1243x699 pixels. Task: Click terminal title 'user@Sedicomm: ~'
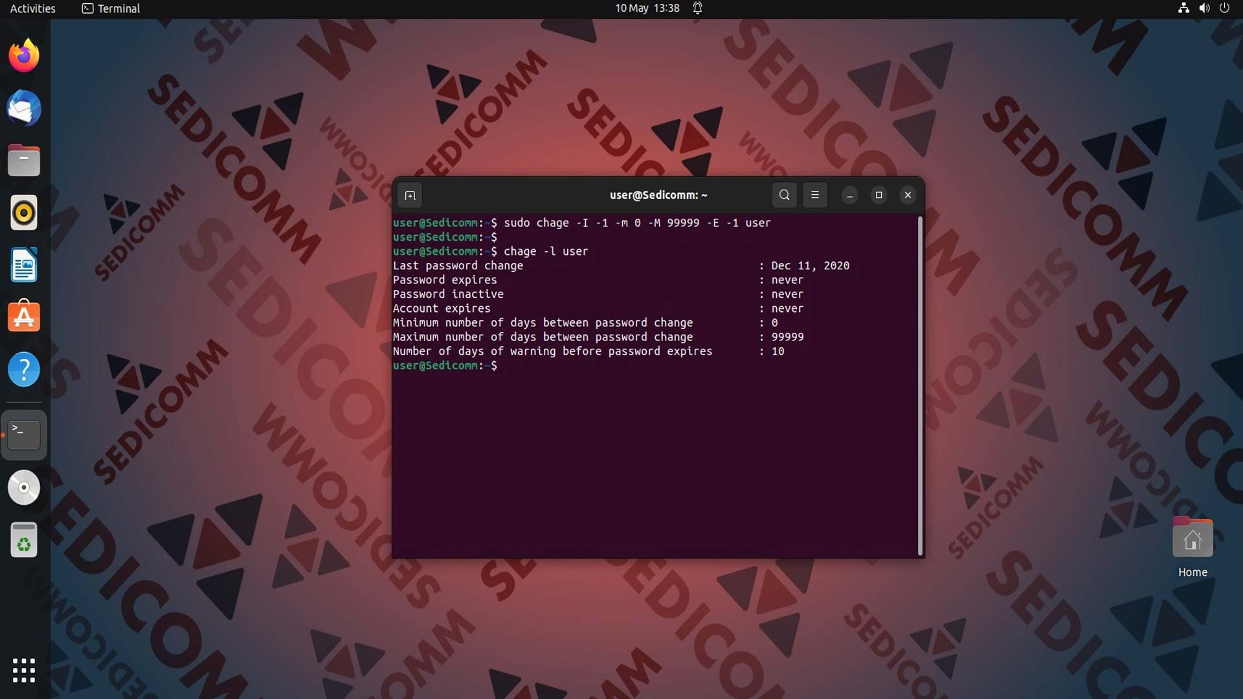pos(658,195)
